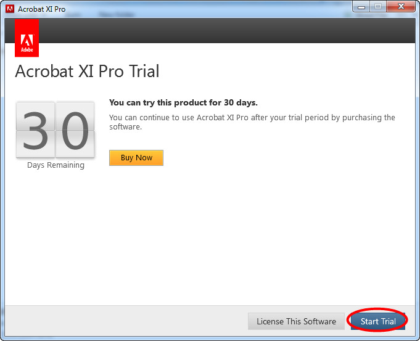Click the 30 days counter tile
The height and width of the screenshot is (341, 420).
tap(55, 130)
